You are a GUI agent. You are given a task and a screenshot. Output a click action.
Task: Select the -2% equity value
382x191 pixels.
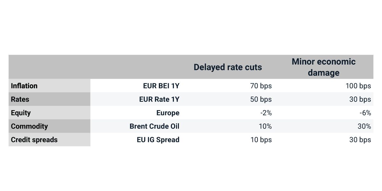tap(265, 113)
